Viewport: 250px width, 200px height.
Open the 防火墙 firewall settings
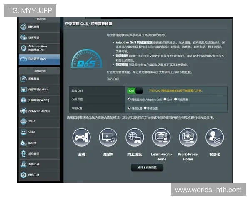40,143
